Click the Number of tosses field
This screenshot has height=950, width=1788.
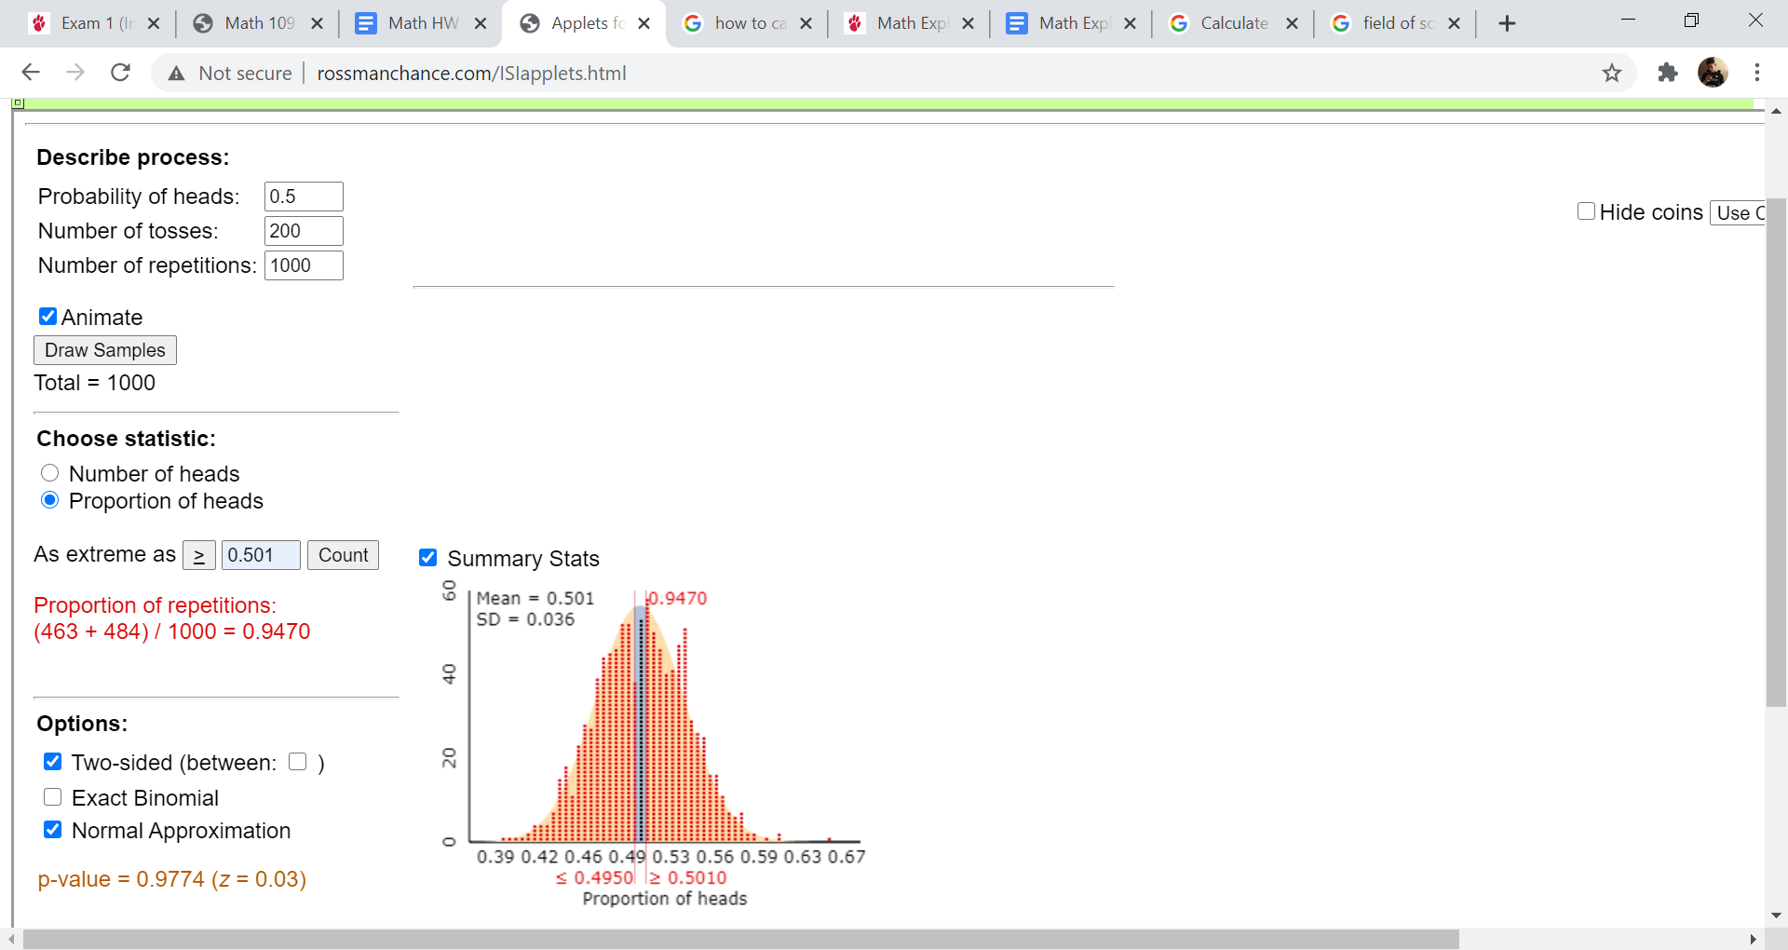tap(305, 231)
